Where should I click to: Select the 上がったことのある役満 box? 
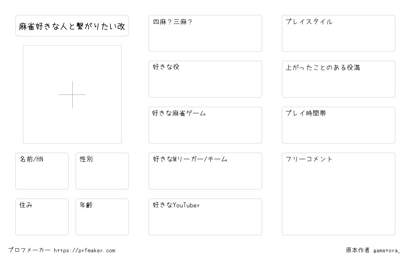click(x=338, y=79)
